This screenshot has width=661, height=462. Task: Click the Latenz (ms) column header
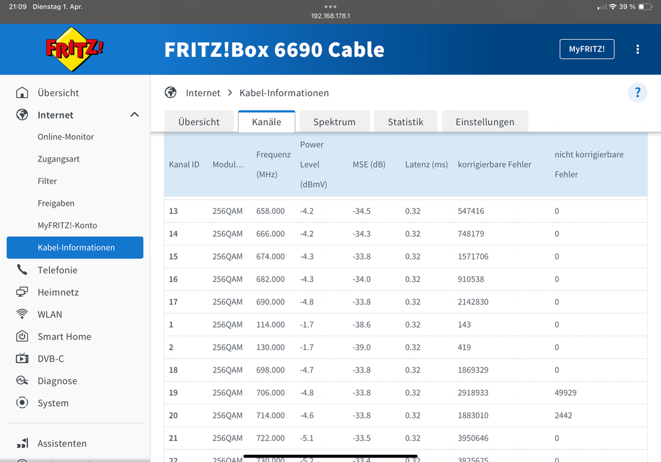tap(427, 164)
